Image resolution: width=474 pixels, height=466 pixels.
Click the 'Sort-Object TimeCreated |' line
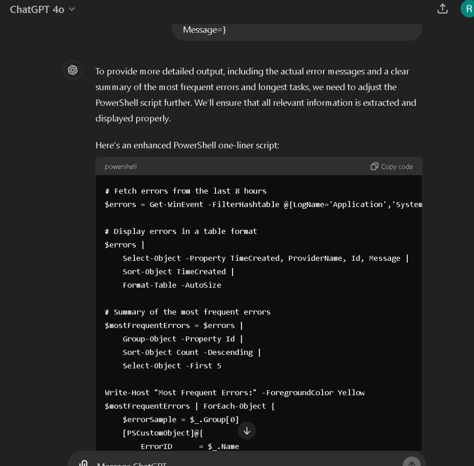pyautogui.click(x=178, y=272)
